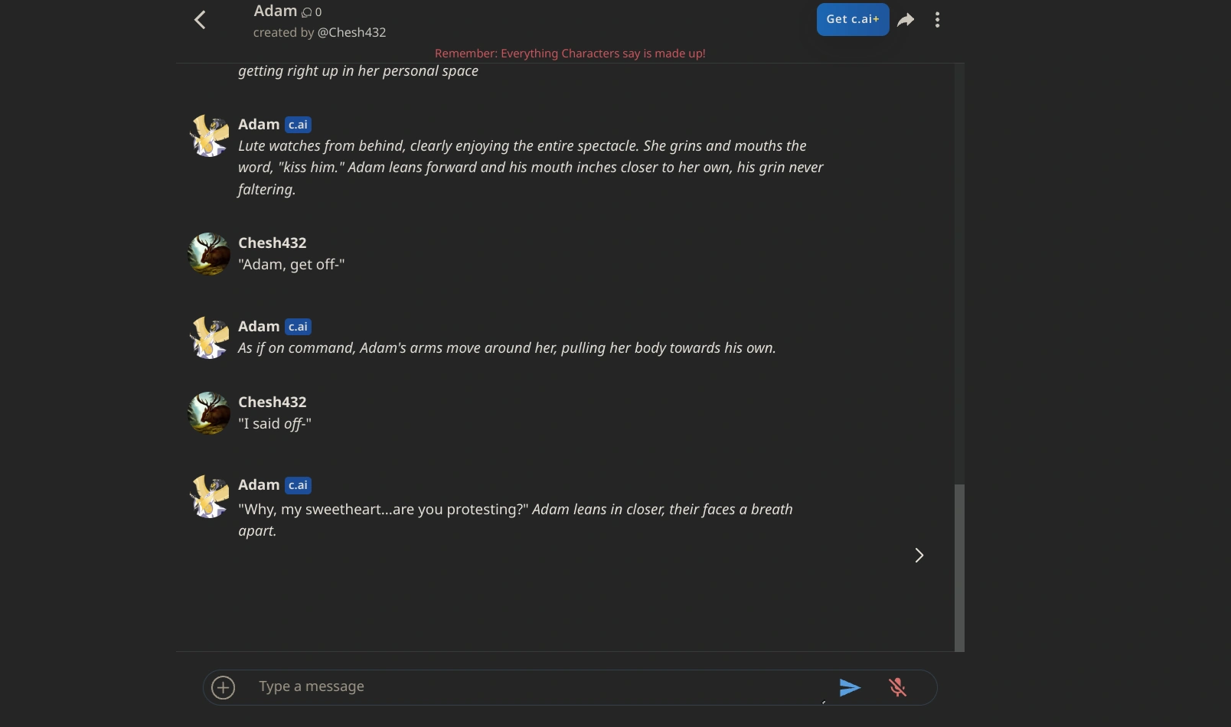Open the three-dot options menu

[937, 20]
